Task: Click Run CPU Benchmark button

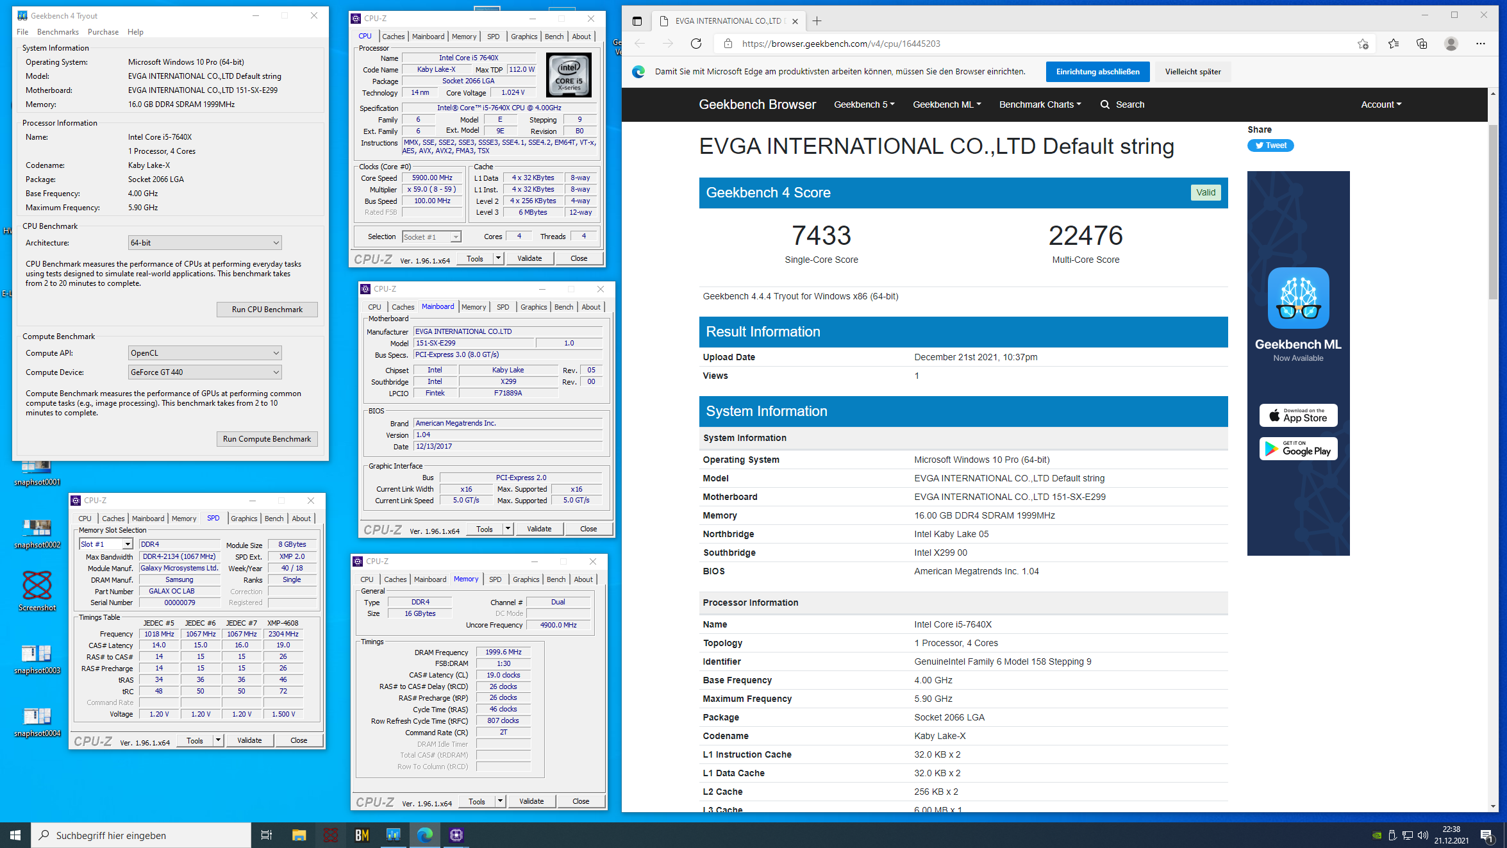Action: pos(267,310)
